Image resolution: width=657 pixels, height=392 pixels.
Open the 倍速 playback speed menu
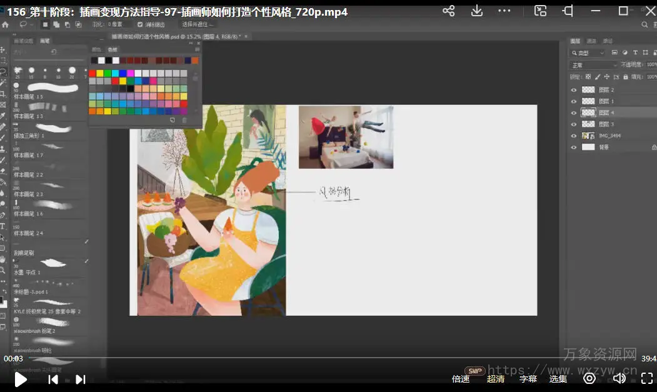(461, 379)
